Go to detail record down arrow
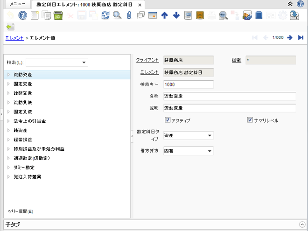Image resolution: width=308 pixels, height=231 pixels. (x=176, y=15)
